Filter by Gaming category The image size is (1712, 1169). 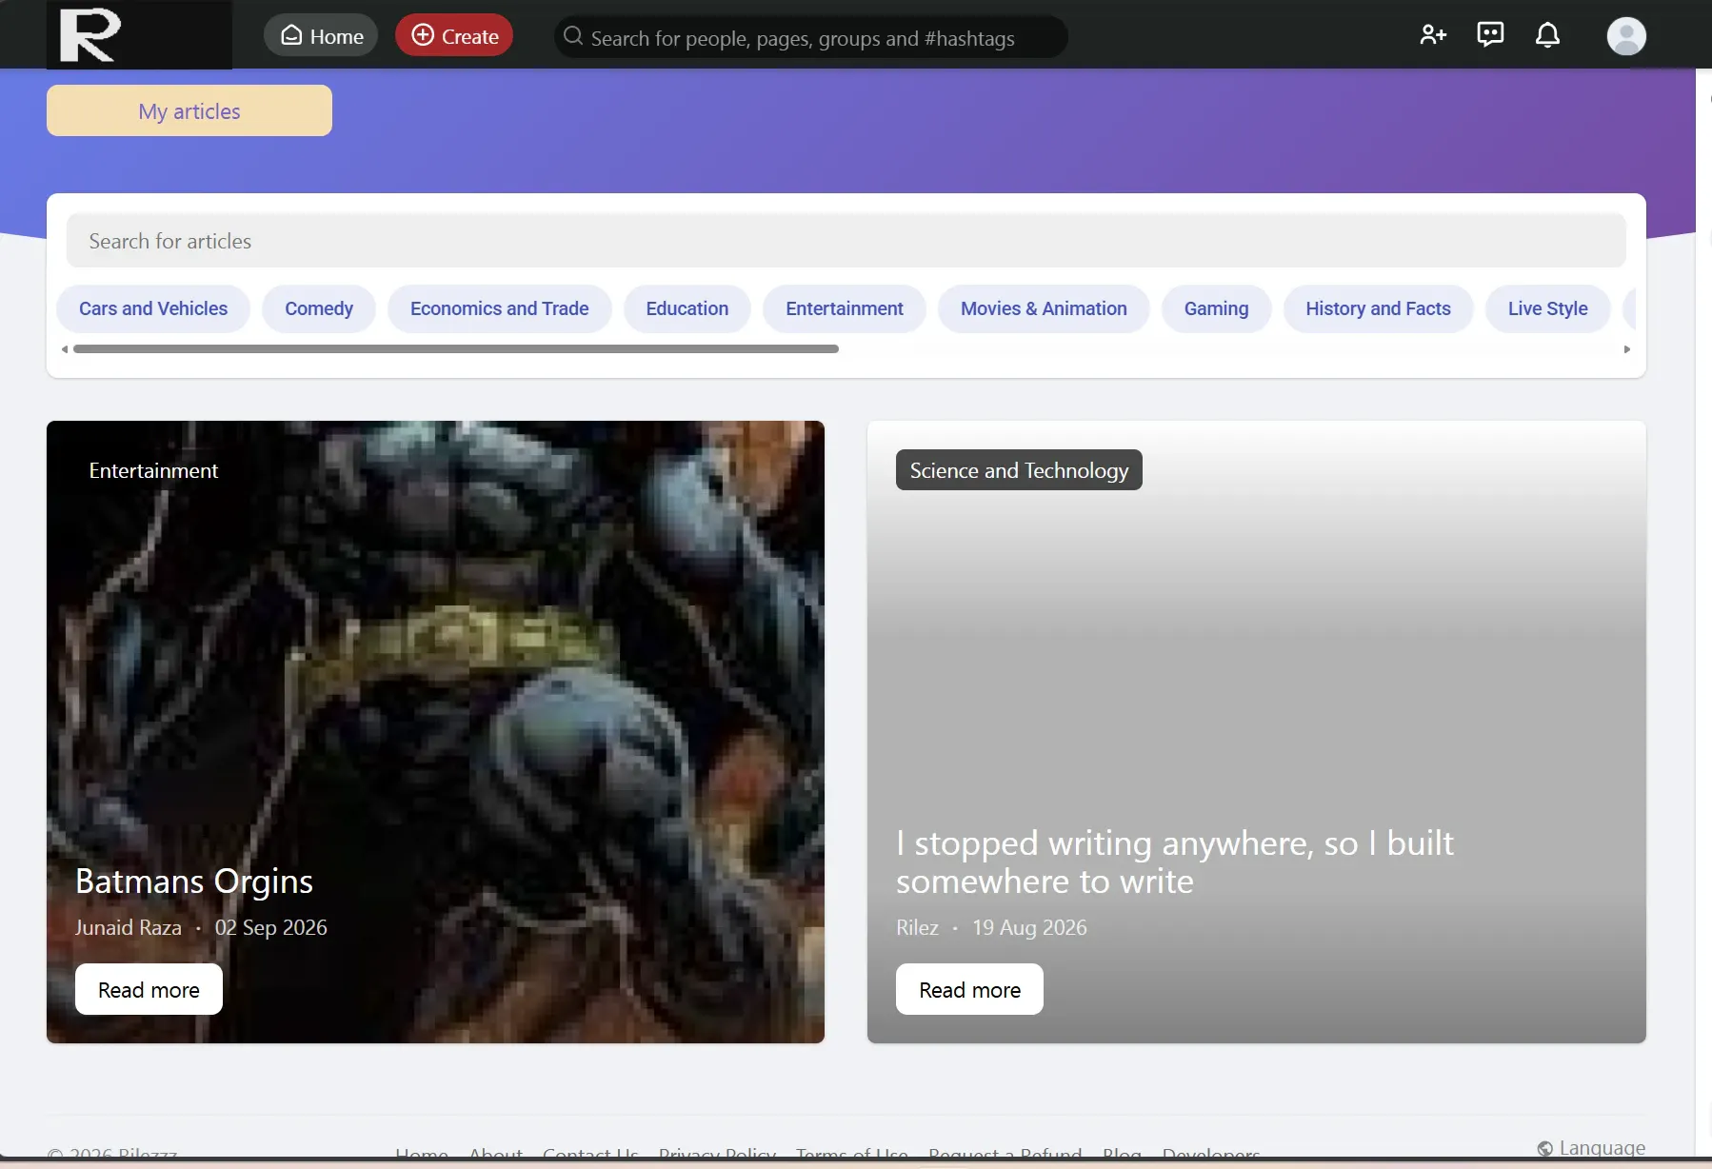1216,308
